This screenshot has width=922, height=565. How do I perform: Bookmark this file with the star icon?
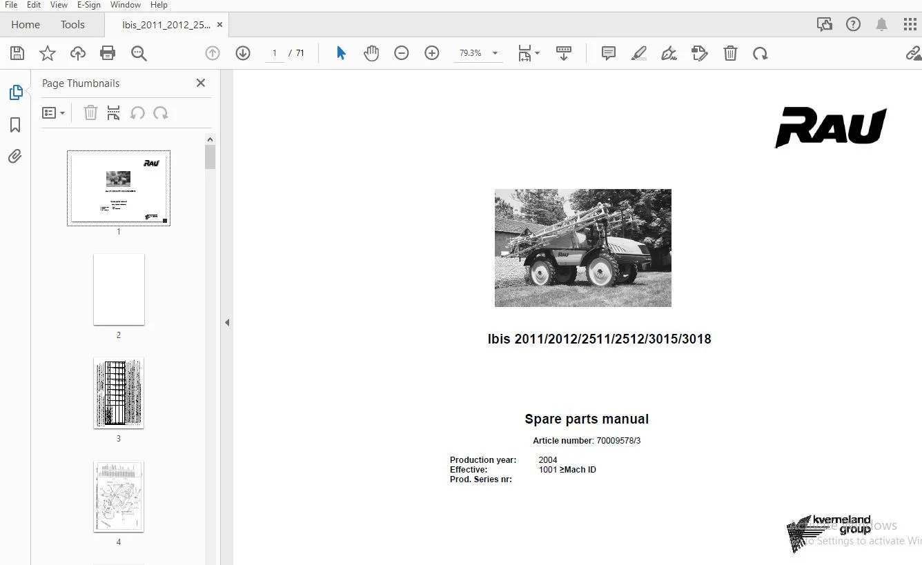tap(48, 53)
